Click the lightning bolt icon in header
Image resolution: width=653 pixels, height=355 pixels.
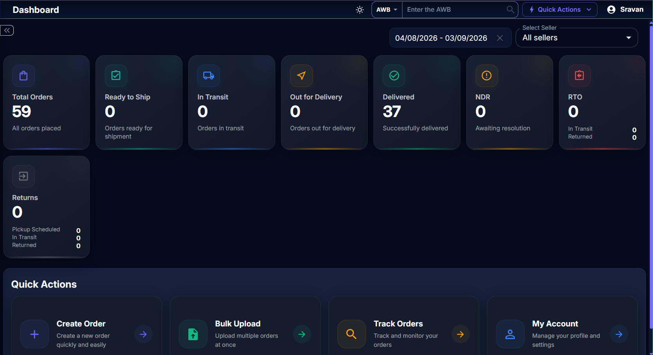(532, 10)
